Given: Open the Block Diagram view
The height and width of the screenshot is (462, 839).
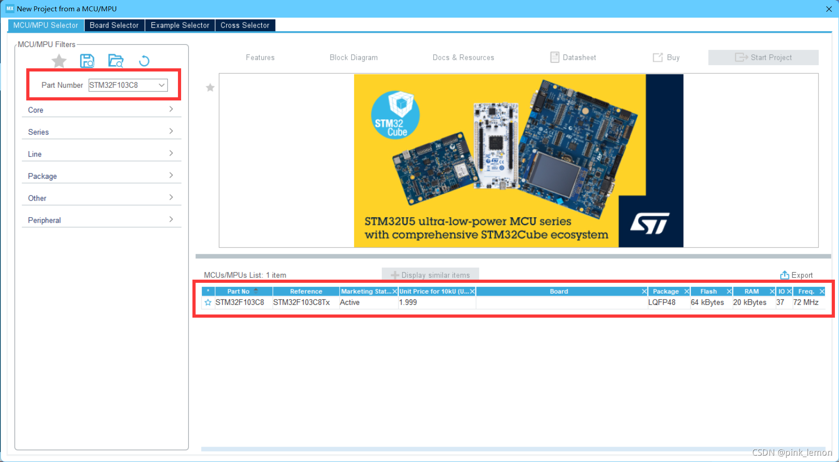Looking at the screenshot, I should tap(354, 57).
